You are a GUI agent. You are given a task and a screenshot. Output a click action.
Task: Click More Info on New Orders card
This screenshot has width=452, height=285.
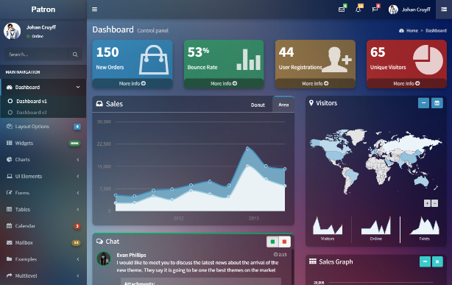point(133,83)
